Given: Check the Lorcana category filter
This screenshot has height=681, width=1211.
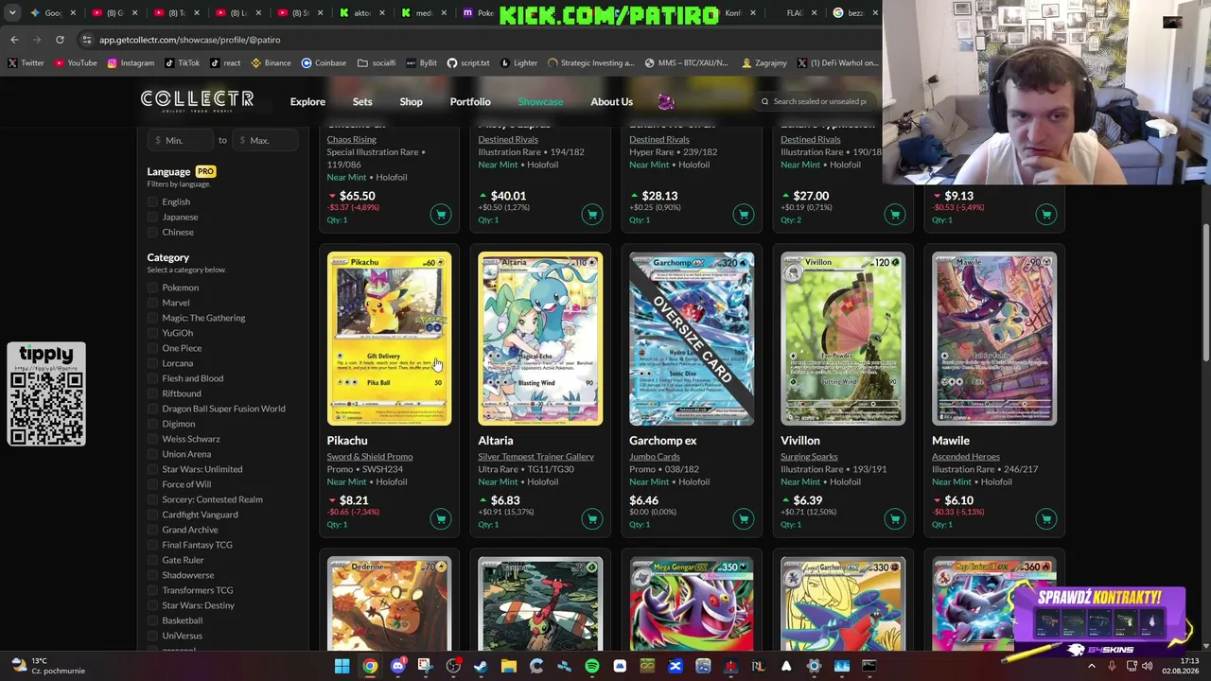Looking at the screenshot, I should point(153,363).
